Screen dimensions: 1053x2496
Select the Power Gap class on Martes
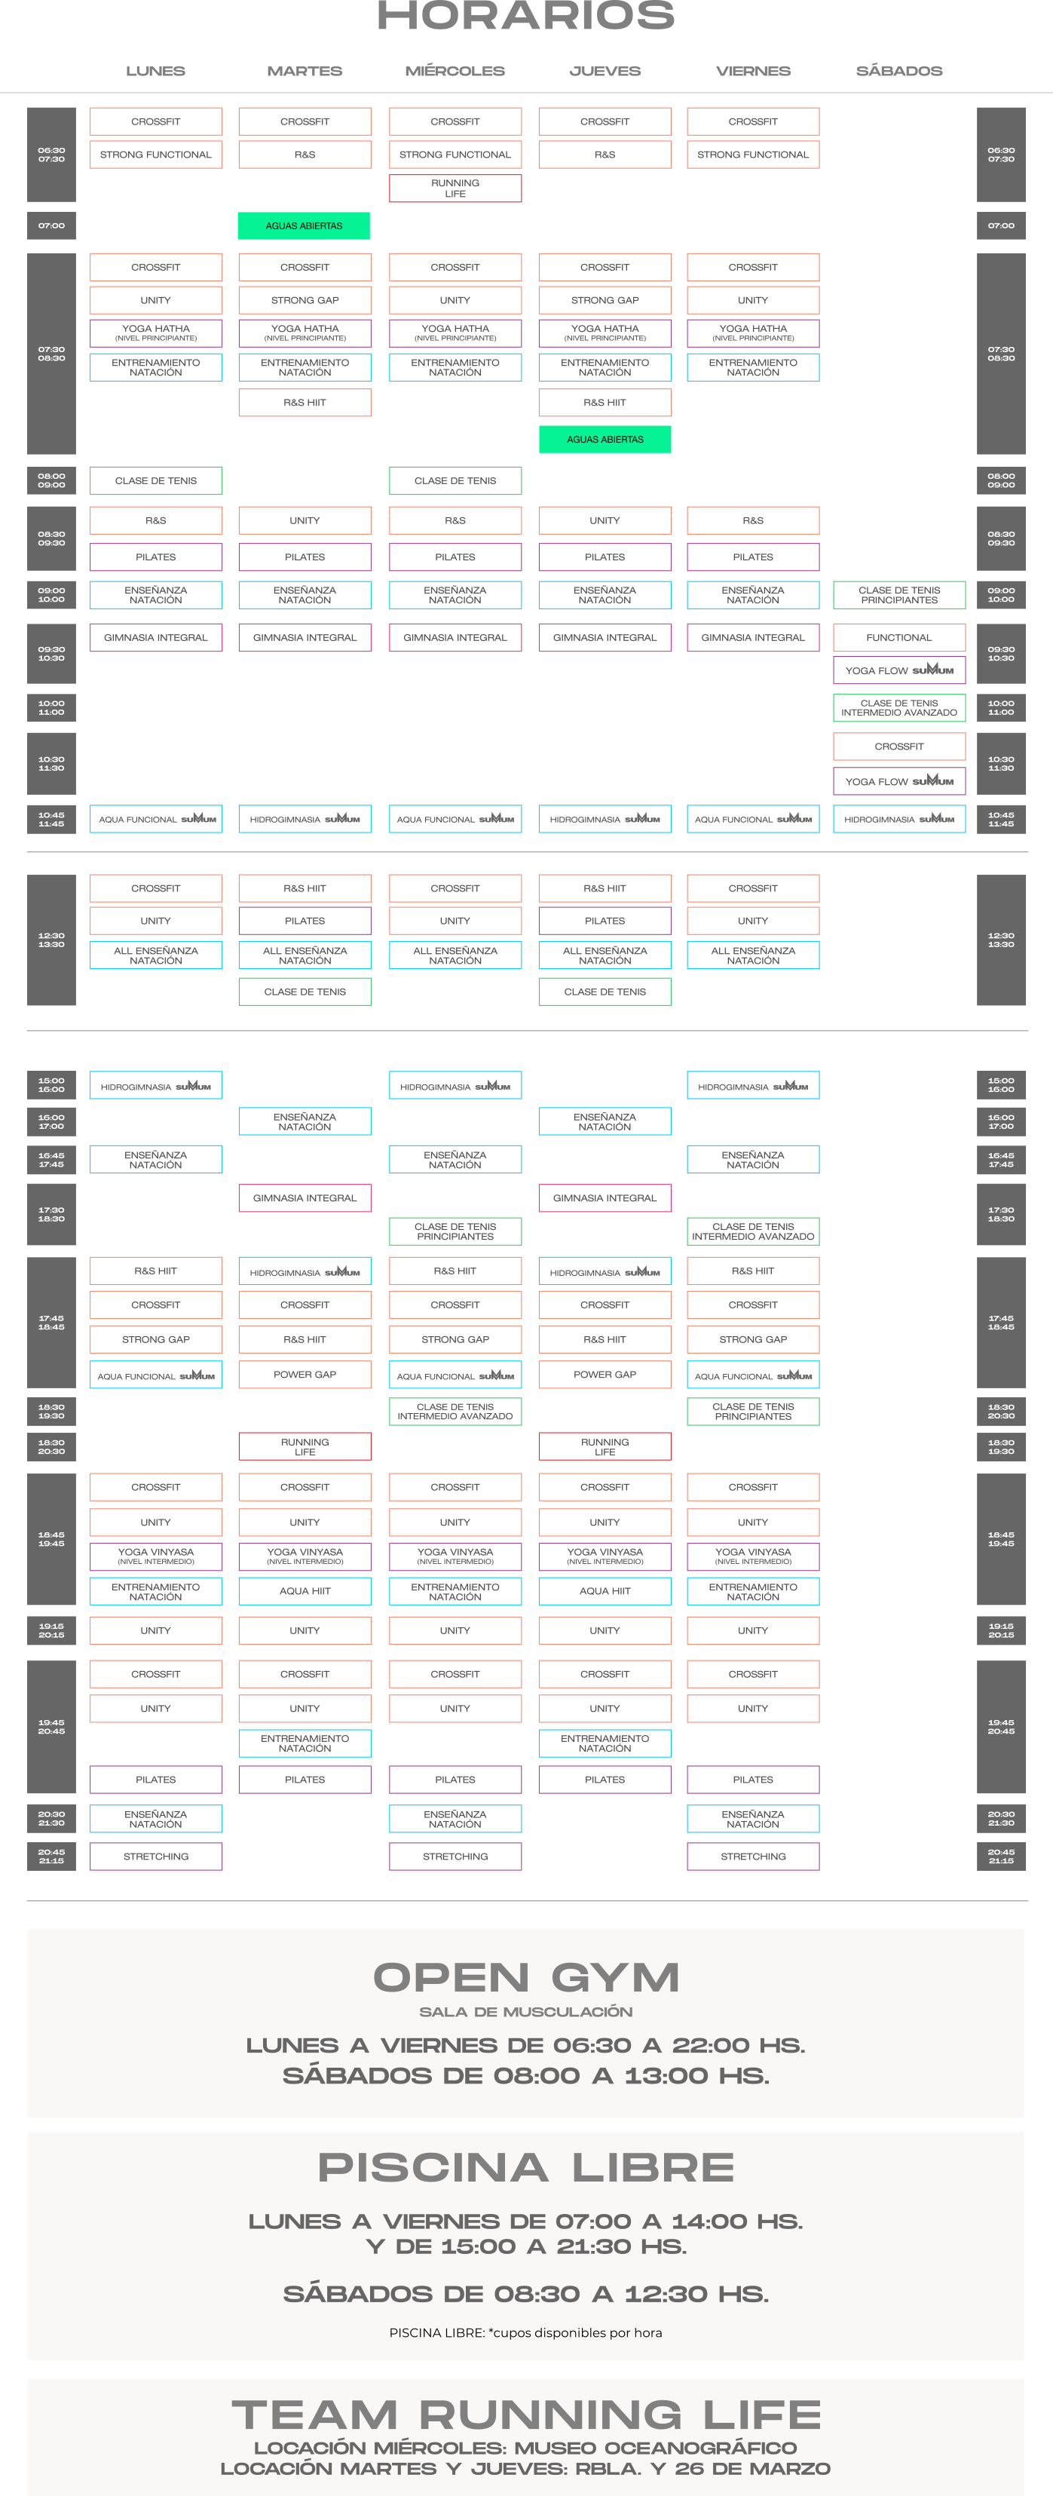[305, 1374]
